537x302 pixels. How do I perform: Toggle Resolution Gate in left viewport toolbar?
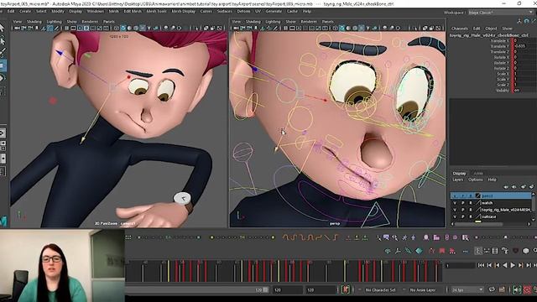click(80, 28)
